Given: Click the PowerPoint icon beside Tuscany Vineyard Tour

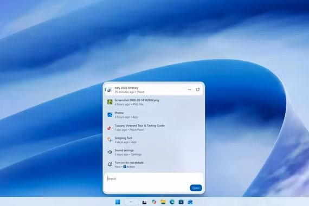Looking at the screenshot, I should point(110,128).
